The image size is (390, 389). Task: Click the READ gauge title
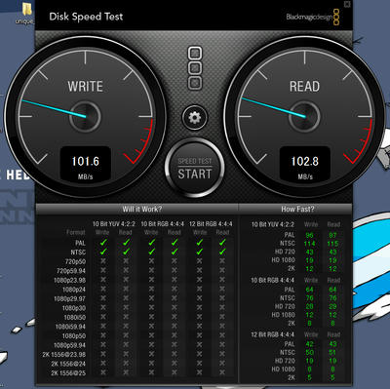[x=304, y=86]
